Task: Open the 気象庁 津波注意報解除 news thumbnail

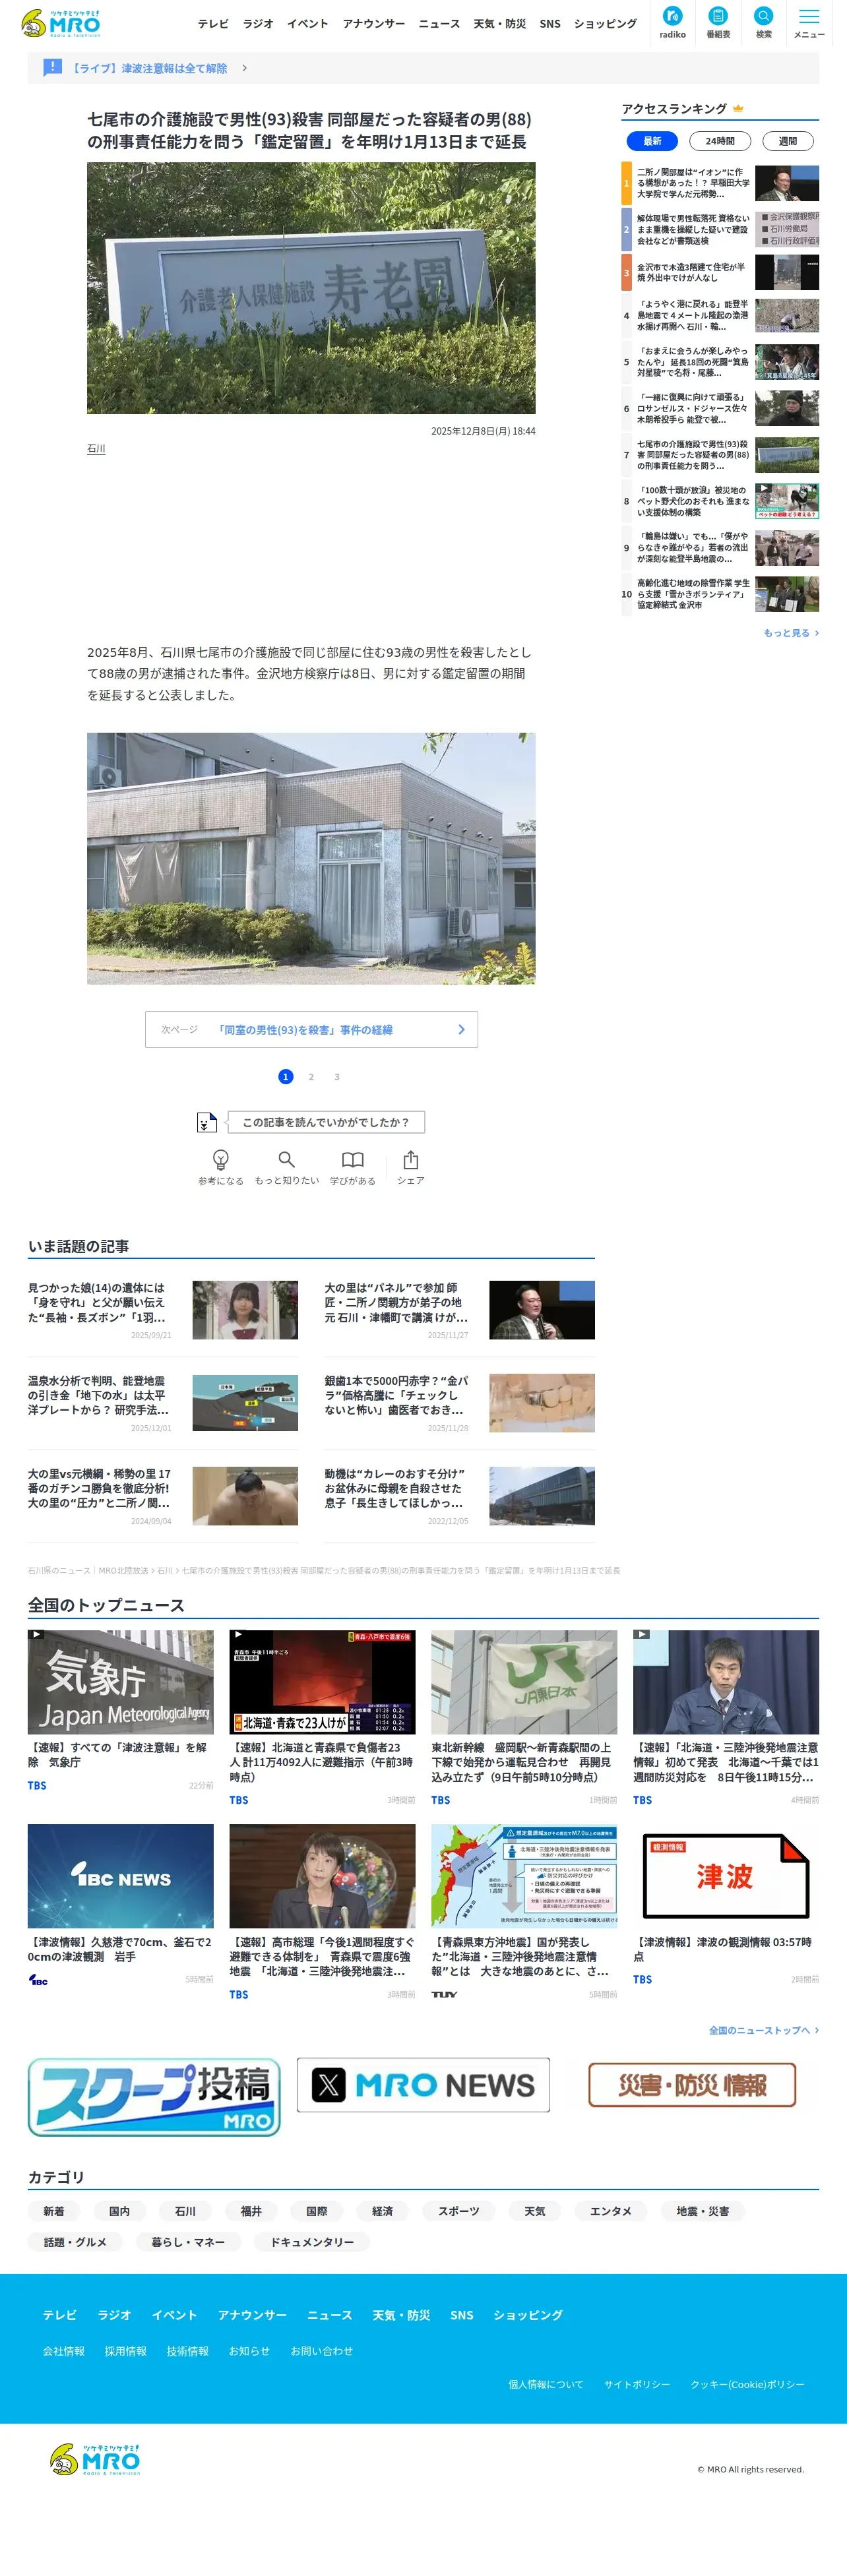Action: [x=121, y=1682]
